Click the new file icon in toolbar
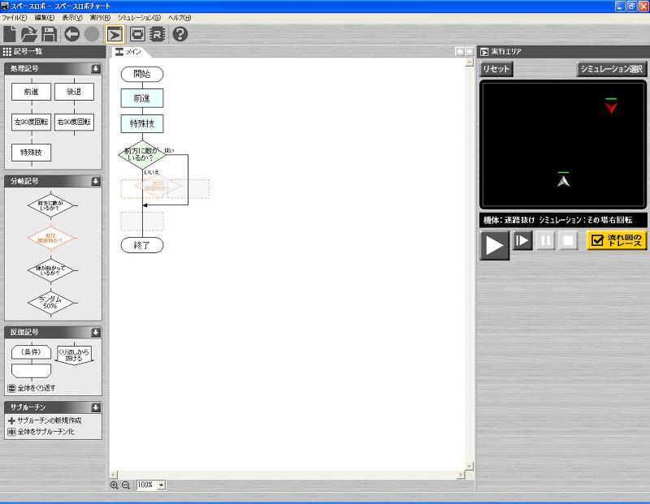 (x=10, y=33)
